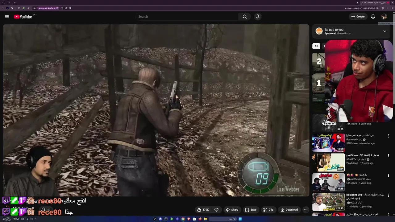The width and height of the screenshot is (395, 222).
Task: Dislike this video
Action: (216, 210)
